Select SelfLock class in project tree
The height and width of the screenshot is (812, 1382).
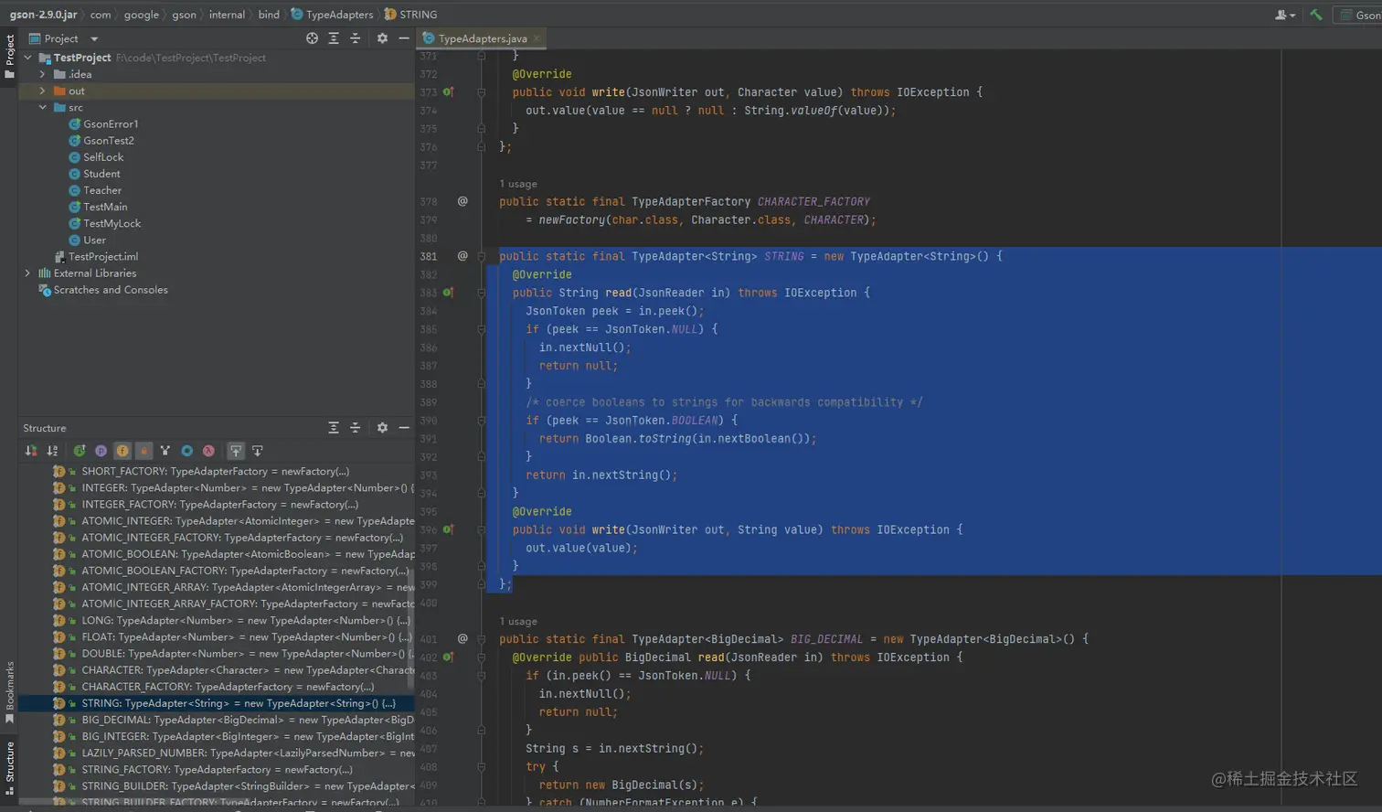coord(103,157)
